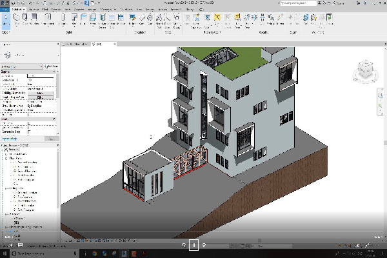Viewport: 387px width, 258px height.
Task: Tick the Annotation Crop checkbox
Action: click(29, 132)
